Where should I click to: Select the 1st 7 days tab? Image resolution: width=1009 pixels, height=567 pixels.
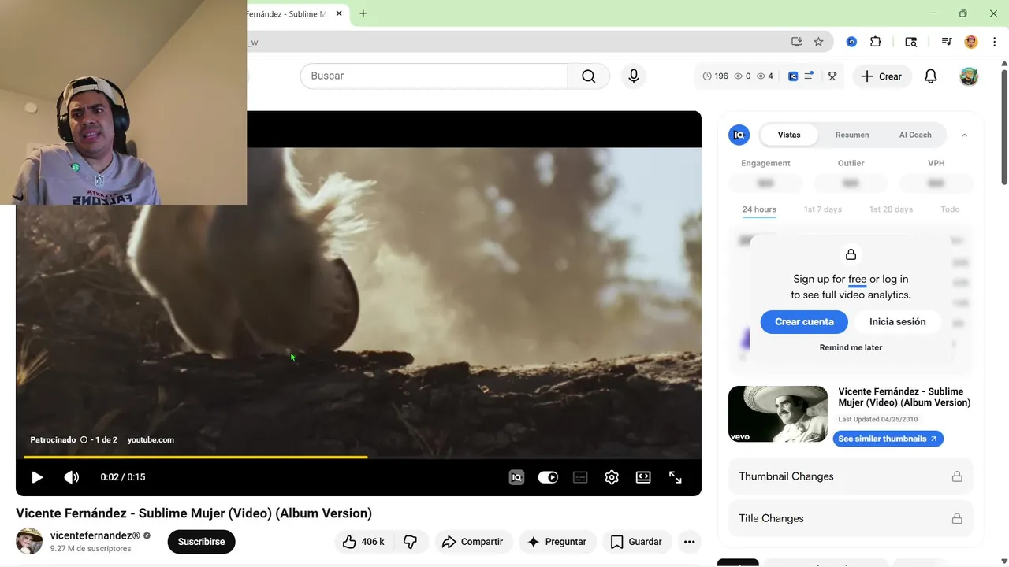[x=822, y=209]
